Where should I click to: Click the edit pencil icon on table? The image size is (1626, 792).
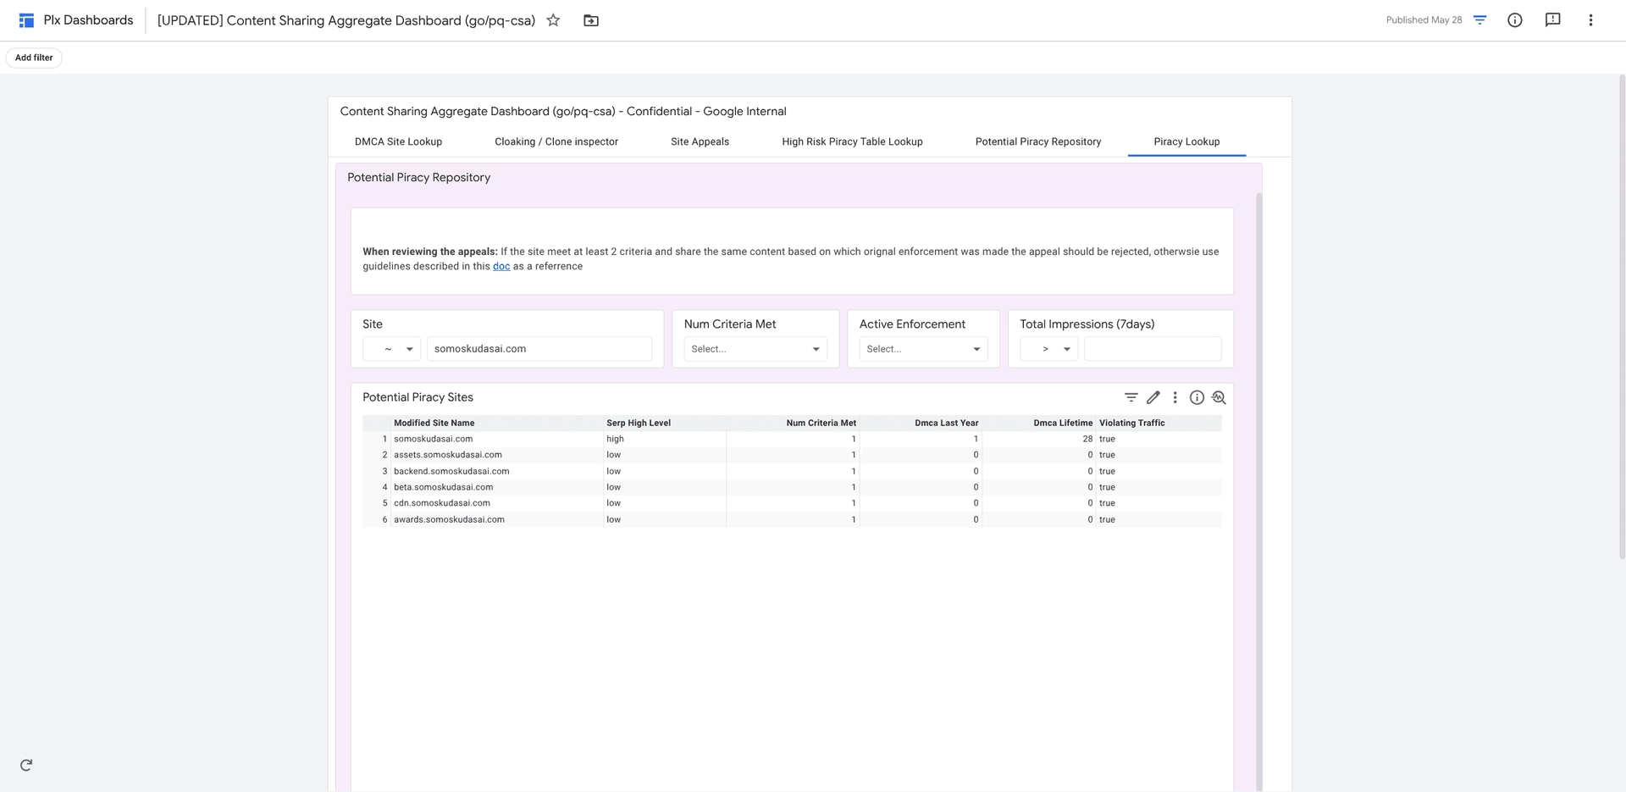coord(1153,397)
